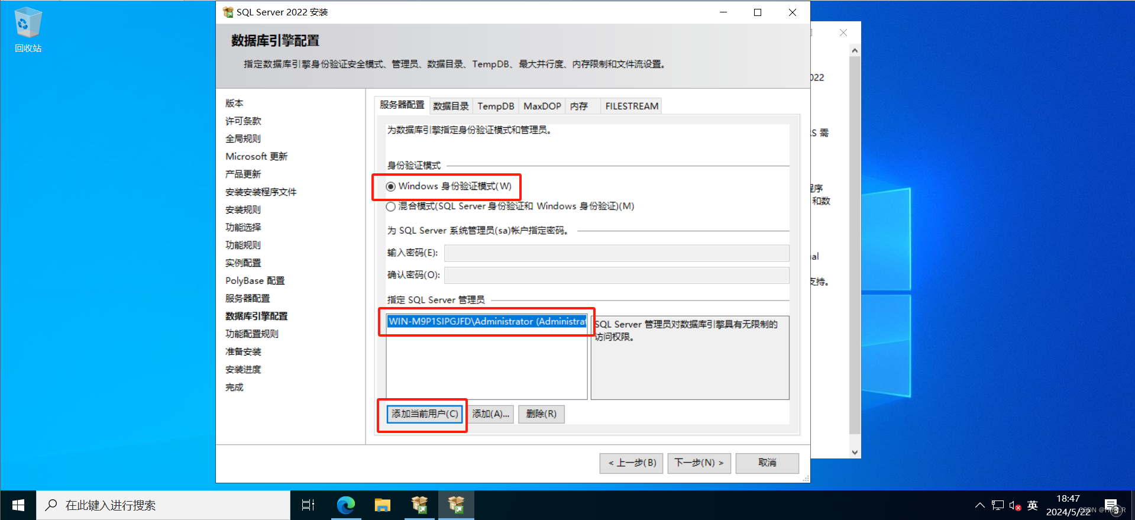This screenshot has height=520, width=1135.
Task: Click 许可条款 step in the sidebar
Action: coord(243,121)
